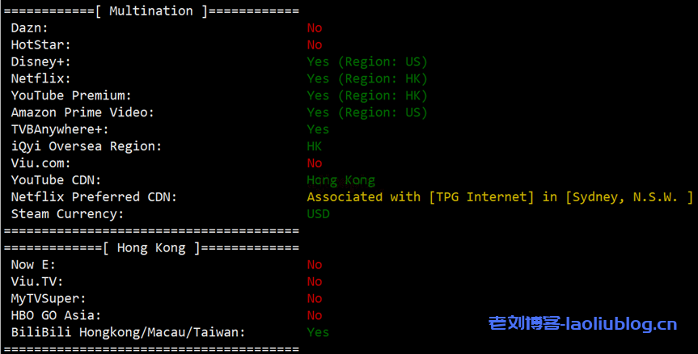Click the red No result beside HotStar
The image size is (698, 354).
pyautogui.click(x=314, y=45)
